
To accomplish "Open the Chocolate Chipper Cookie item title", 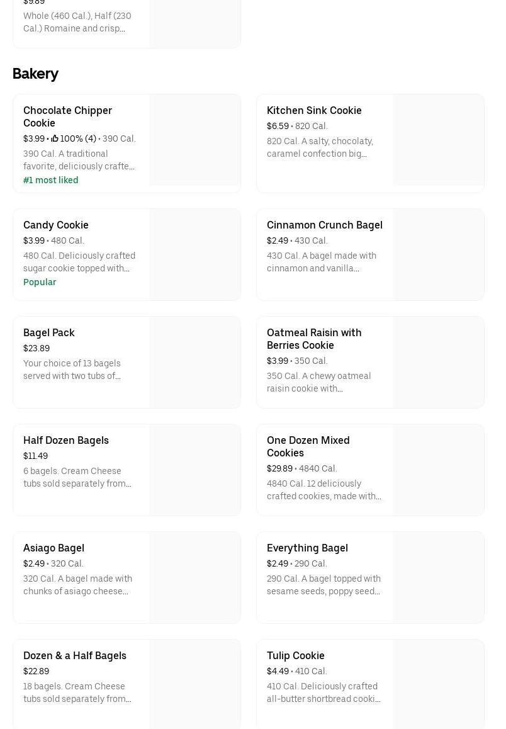I will [67, 116].
